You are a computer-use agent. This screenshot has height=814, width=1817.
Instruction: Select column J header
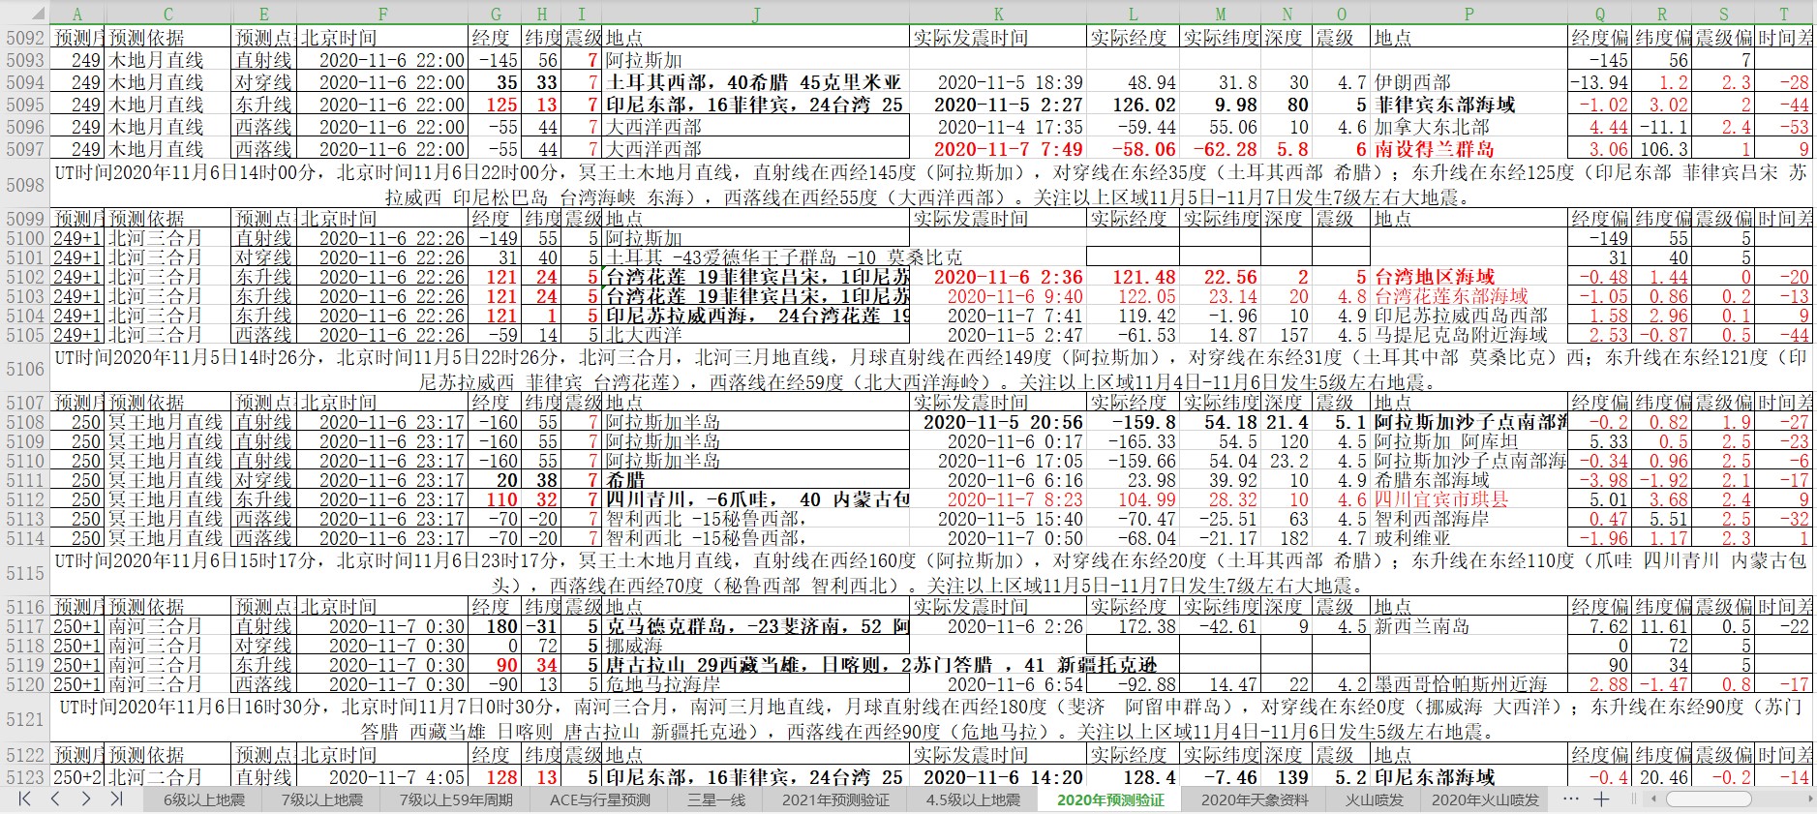pyautogui.click(x=756, y=14)
